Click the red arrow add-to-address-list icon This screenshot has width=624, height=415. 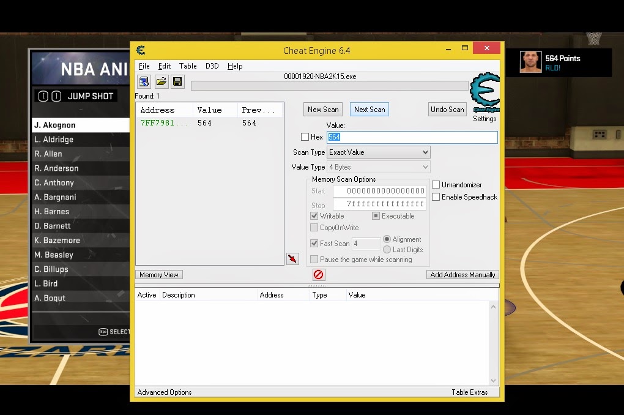point(292,259)
